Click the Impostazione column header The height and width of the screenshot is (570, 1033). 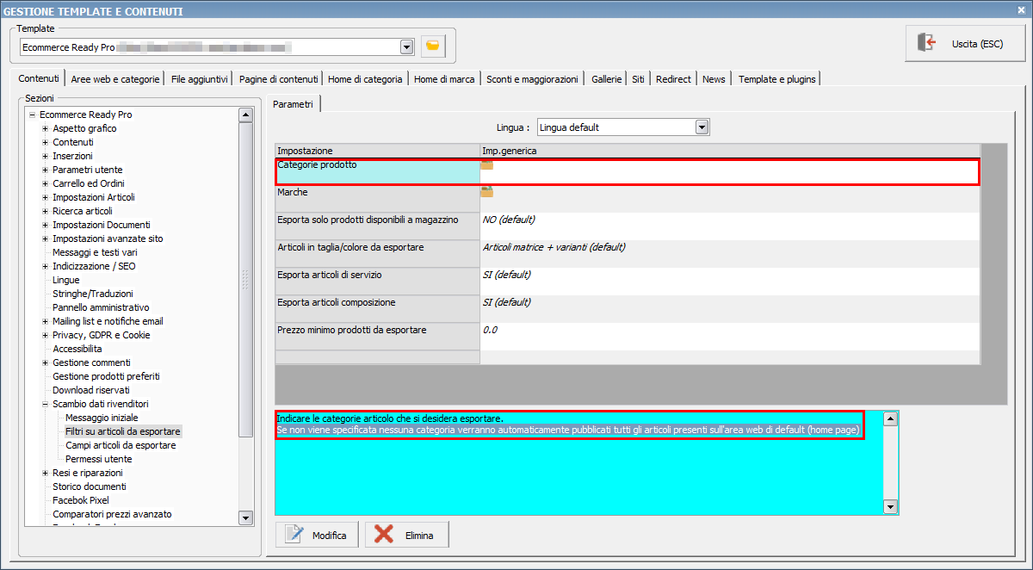pos(378,151)
